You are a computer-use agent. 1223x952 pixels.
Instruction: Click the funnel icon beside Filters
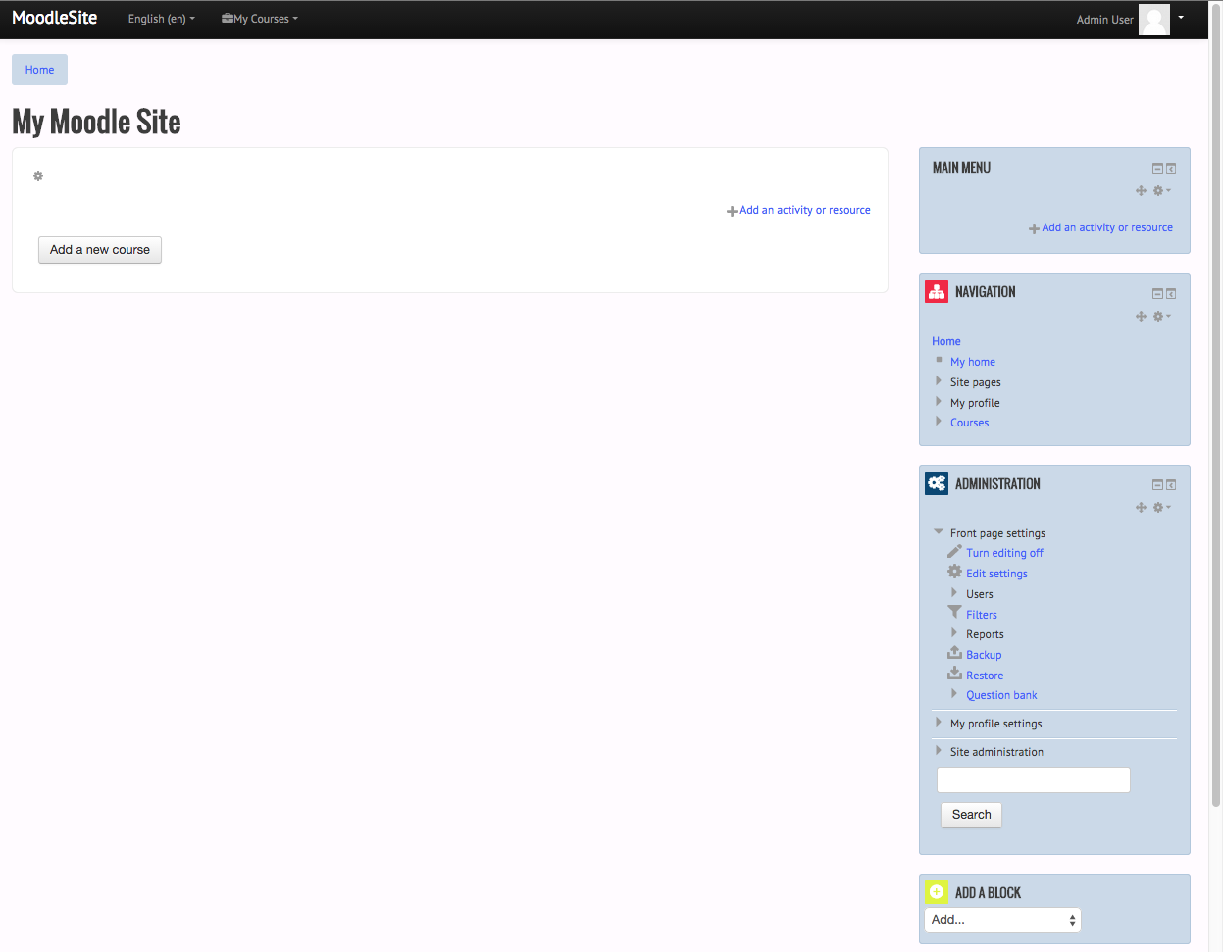coord(954,613)
